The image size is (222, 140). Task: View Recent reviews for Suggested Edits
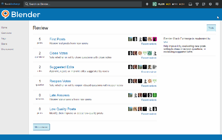pos(149,72)
